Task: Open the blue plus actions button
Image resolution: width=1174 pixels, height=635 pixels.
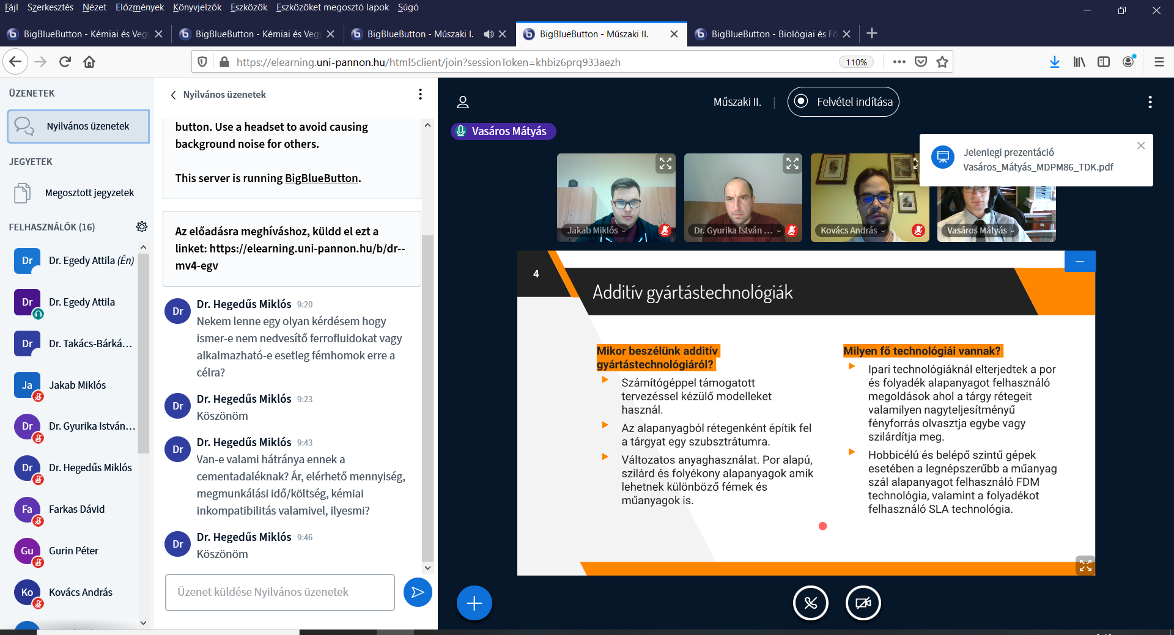Action: tap(474, 603)
